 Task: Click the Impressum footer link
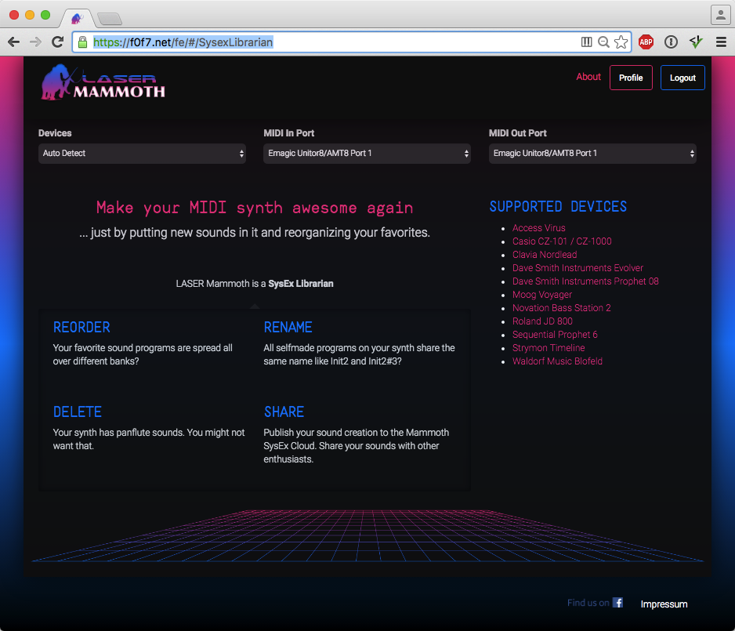[x=664, y=604]
